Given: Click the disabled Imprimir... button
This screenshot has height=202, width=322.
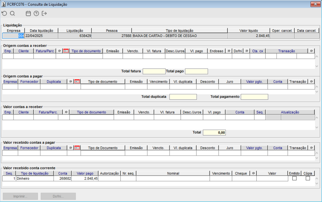Looking at the screenshot, I should coord(20,196).
